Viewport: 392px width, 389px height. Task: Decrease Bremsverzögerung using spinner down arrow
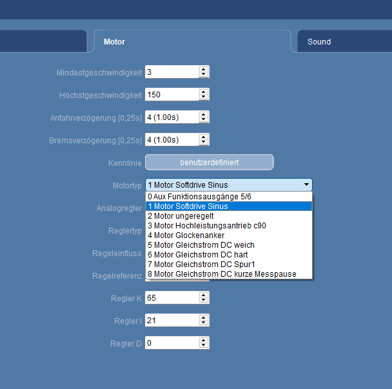tap(204, 143)
